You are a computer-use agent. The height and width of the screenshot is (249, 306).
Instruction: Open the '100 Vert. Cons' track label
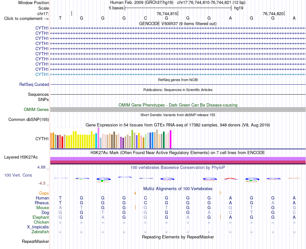tap(18, 175)
